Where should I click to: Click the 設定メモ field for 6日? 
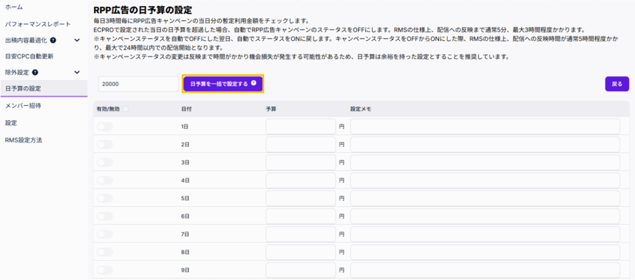(485, 216)
